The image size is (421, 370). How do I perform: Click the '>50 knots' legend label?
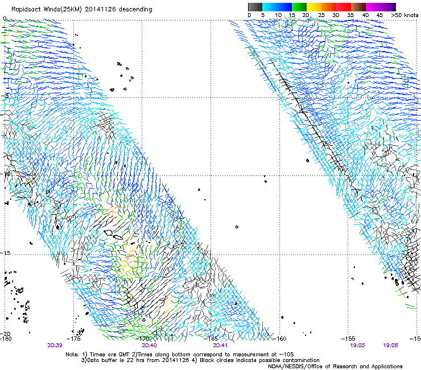[x=405, y=15]
